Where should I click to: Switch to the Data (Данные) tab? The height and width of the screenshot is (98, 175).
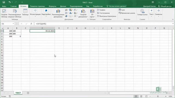[63, 6]
